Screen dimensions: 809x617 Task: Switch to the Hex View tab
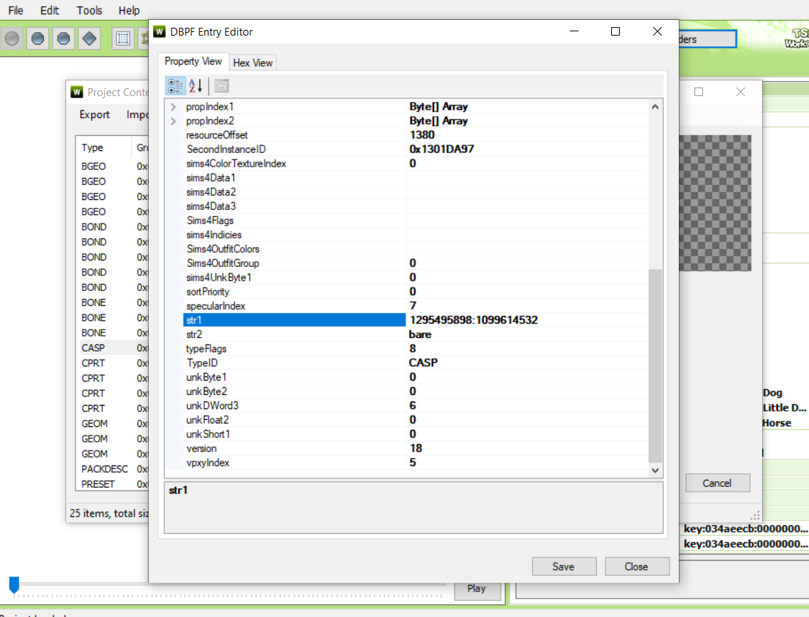tap(253, 63)
